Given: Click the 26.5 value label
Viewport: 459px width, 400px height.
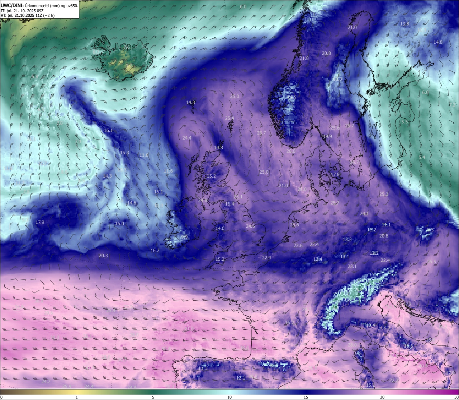Looking at the screenshot, I should point(431,262).
